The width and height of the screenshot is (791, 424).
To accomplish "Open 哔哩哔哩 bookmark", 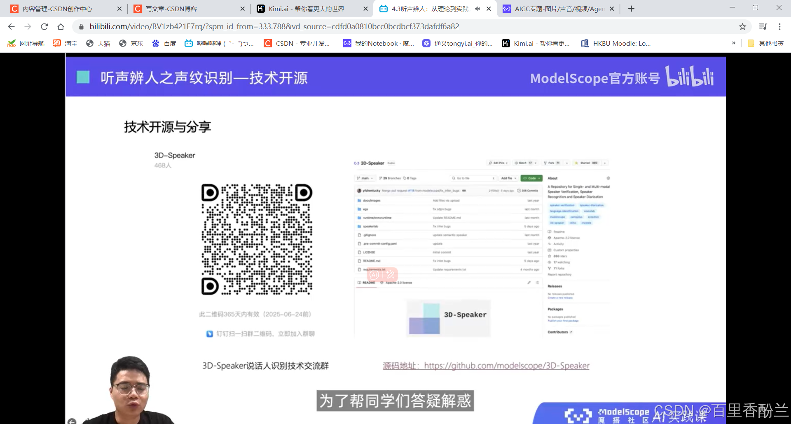I will click(219, 43).
